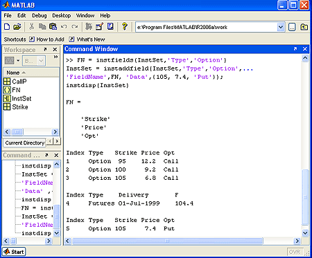
Task: Open the Edit menu
Action: click(21, 15)
